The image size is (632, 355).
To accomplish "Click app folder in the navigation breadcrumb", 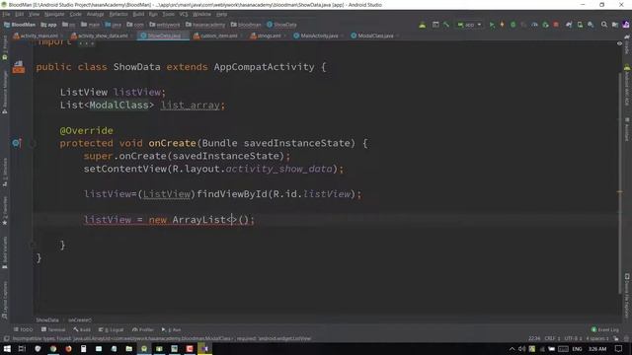I will point(48,25).
